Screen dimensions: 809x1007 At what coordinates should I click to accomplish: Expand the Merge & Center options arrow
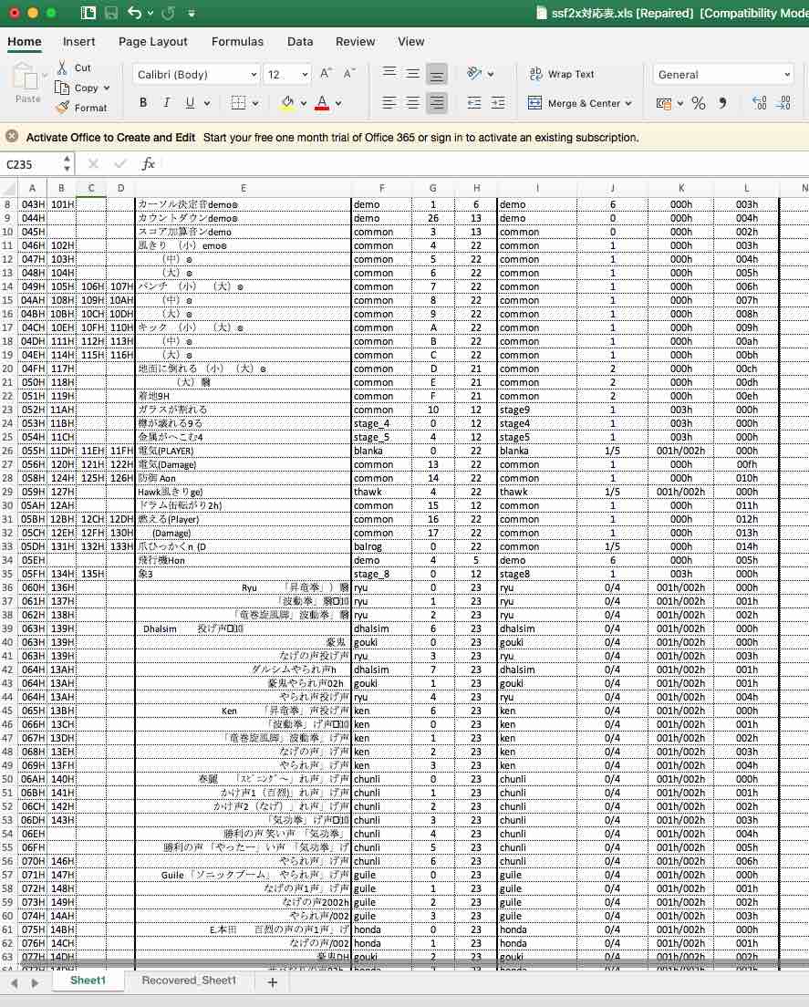point(628,103)
